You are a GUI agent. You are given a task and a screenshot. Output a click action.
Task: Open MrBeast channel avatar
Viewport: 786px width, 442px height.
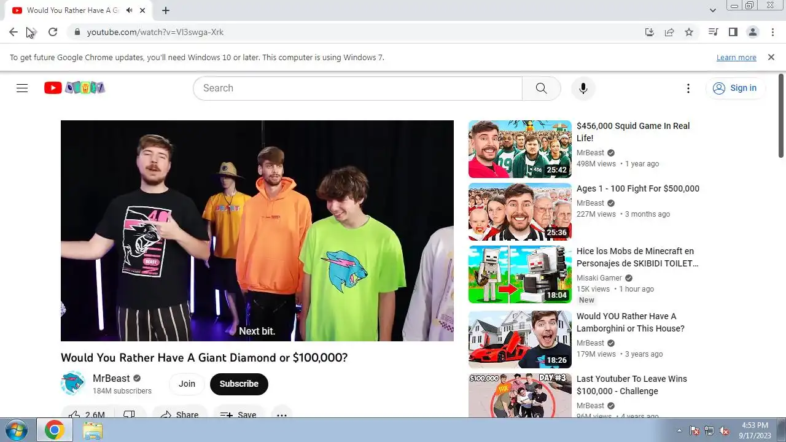coord(73,383)
